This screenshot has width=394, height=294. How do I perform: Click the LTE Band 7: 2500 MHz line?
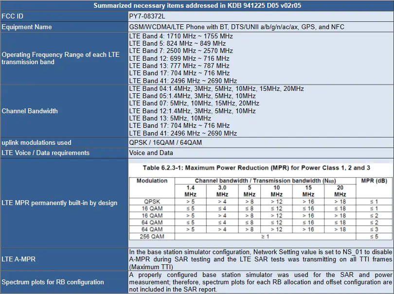[x=181, y=51]
